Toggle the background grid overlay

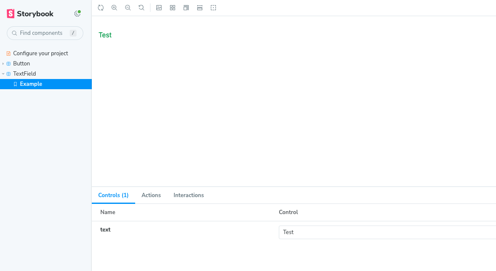173,8
